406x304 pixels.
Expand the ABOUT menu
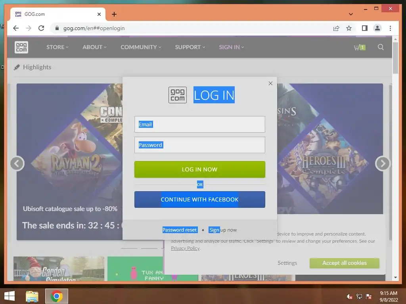click(94, 47)
